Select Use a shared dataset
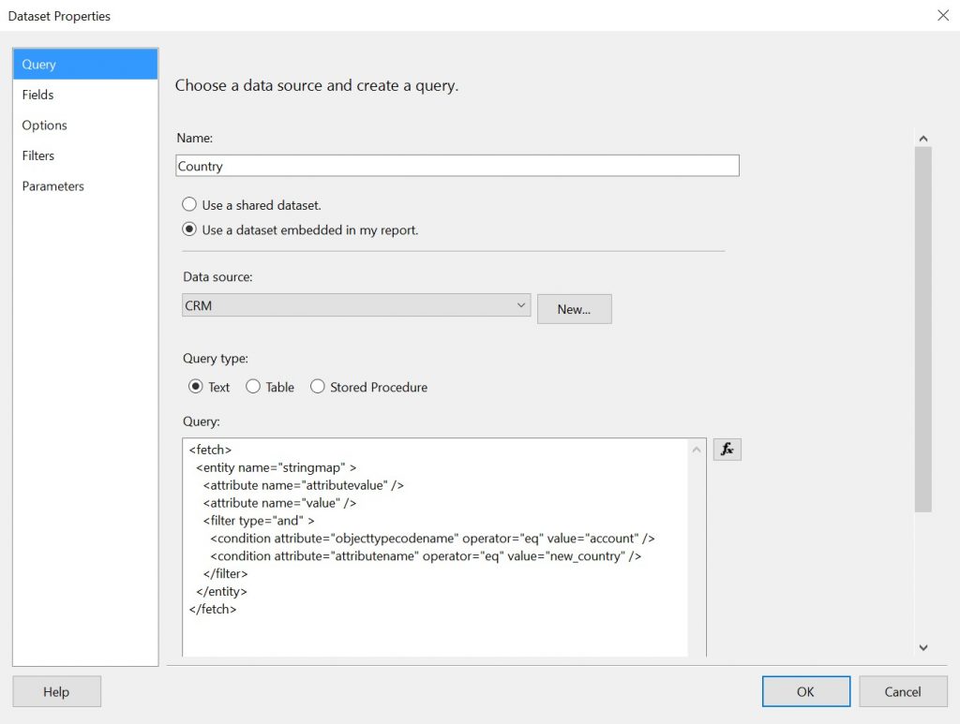 coord(189,203)
